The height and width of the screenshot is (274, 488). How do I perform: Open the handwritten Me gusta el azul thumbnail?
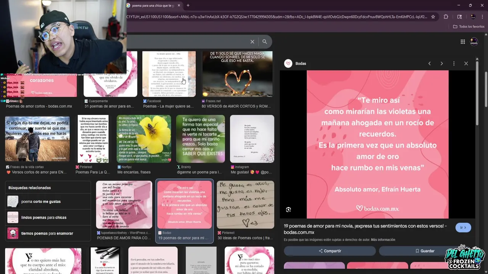tap(246, 205)
